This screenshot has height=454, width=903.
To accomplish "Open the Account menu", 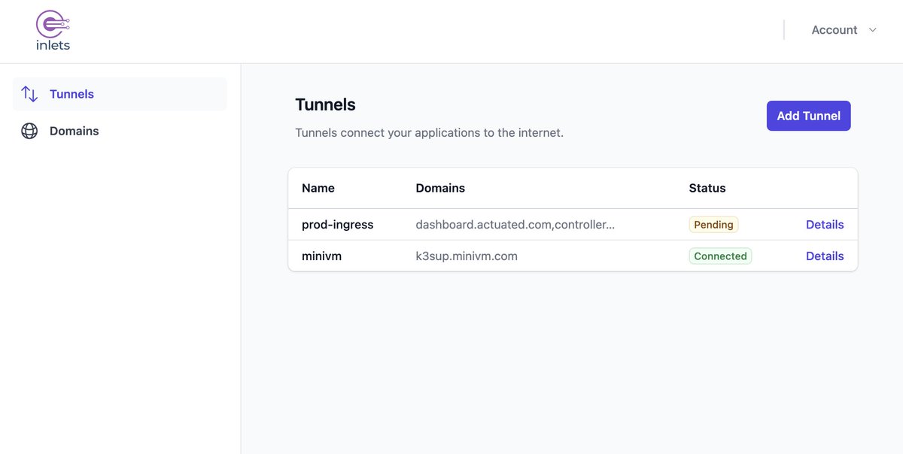I will coord(844,30).
